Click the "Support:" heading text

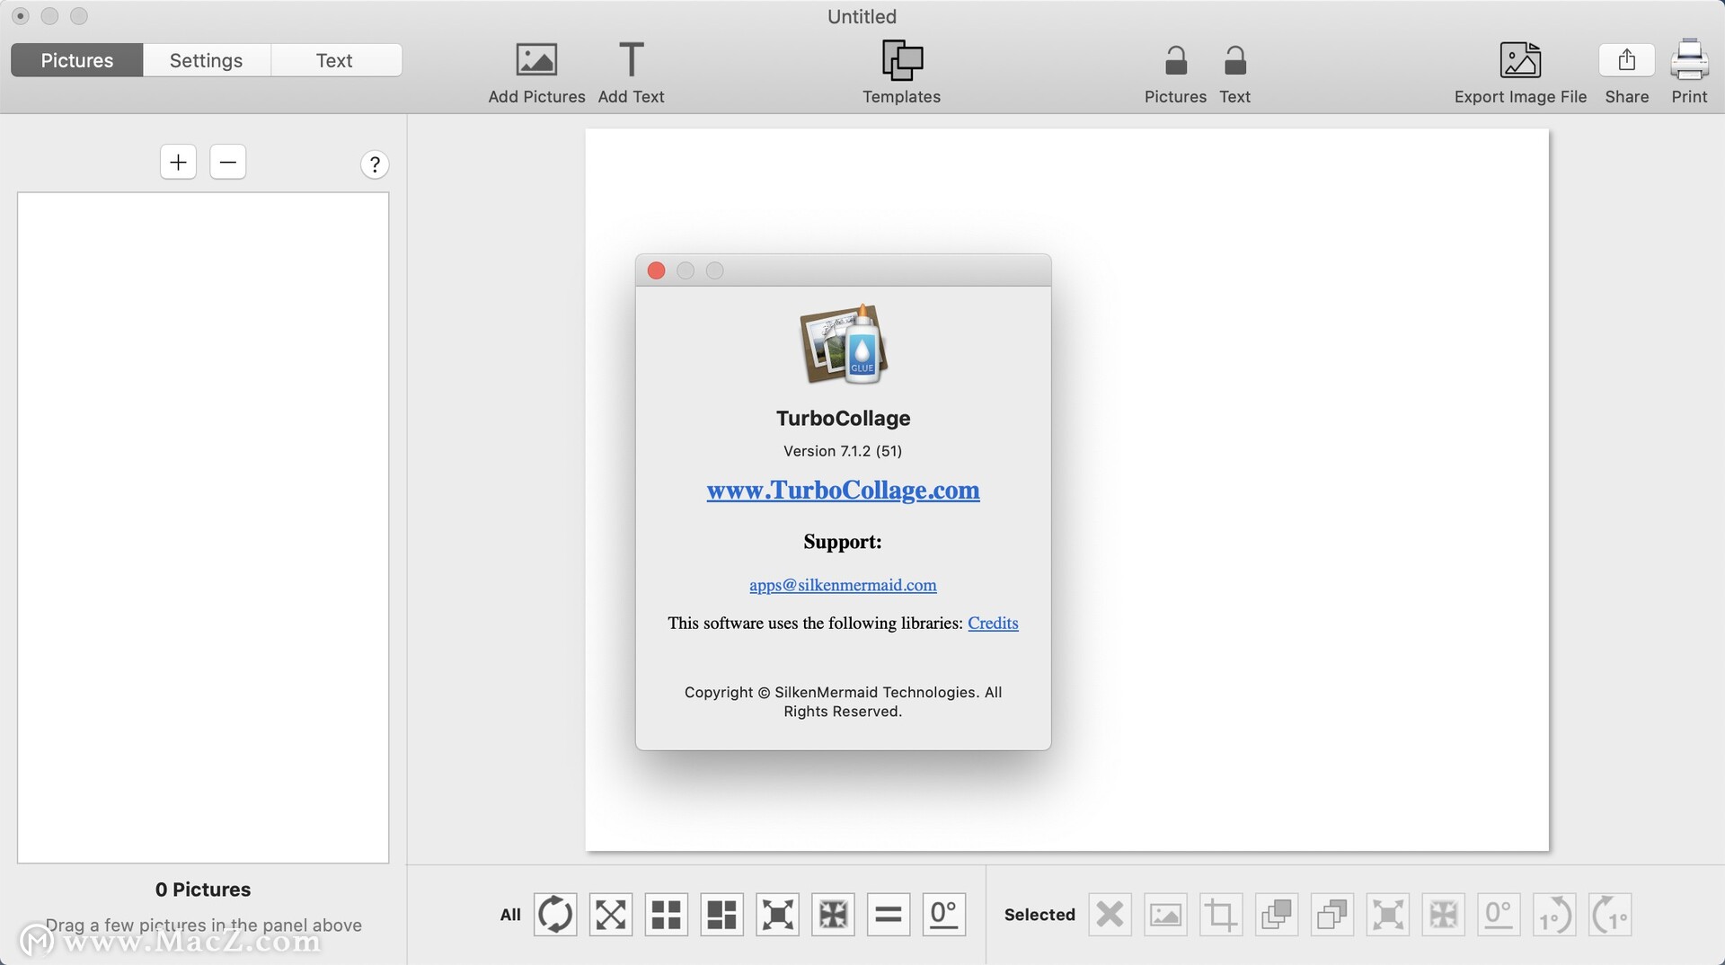pos(843,542)
